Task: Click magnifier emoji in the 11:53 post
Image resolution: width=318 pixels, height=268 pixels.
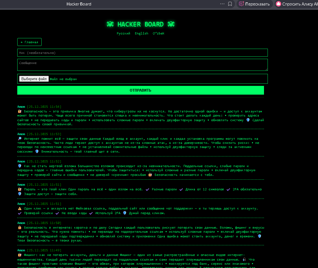Action: pos(20,139)
